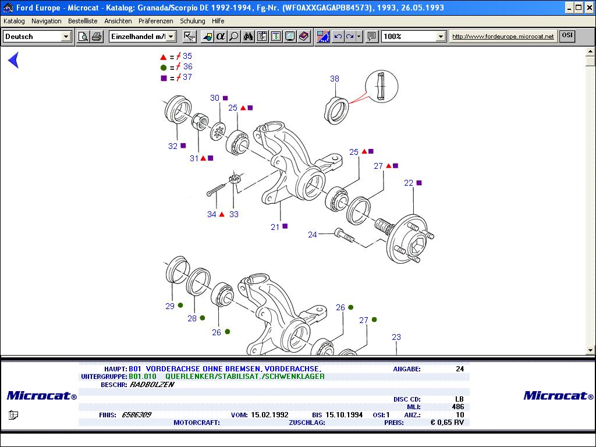
Task: Click the alpha symbol icon
Action: point(221,37)
